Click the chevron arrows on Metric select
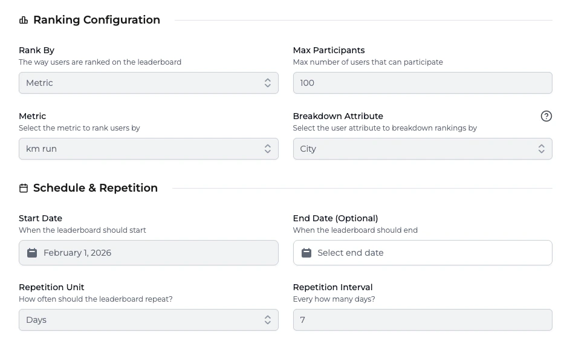The width and height of the screenshot is (567, 344). (268, 149)
